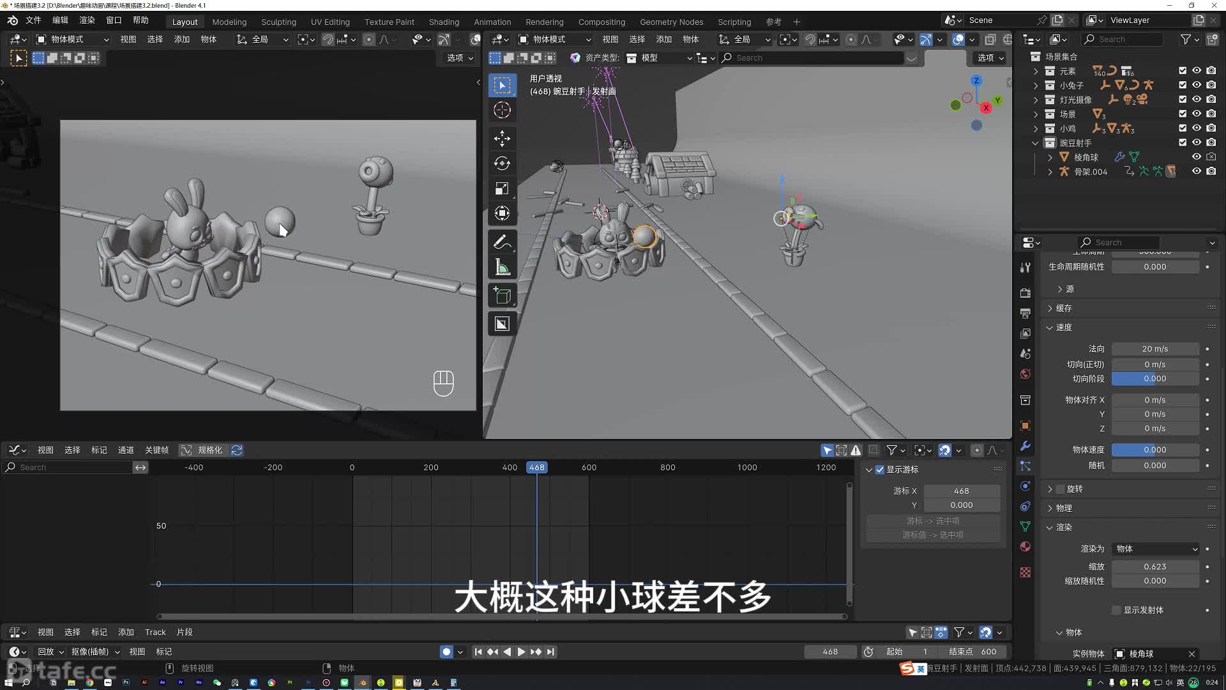This screenshot has width=1226, height=690.
Task: Open the Object Data properties tab
Action: coord(1025,526)
